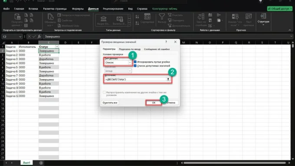Click the Лист прогноза forecast icon
This screenshot has width=295, height=166.
click(x=249, y=17)
